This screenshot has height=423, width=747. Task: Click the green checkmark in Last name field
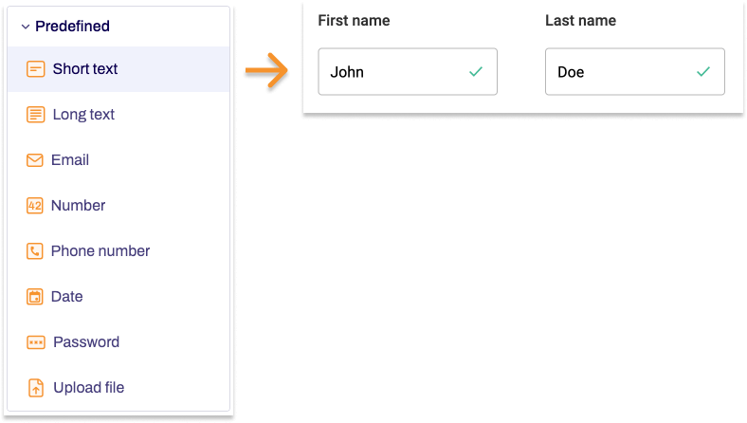[703, 72]
